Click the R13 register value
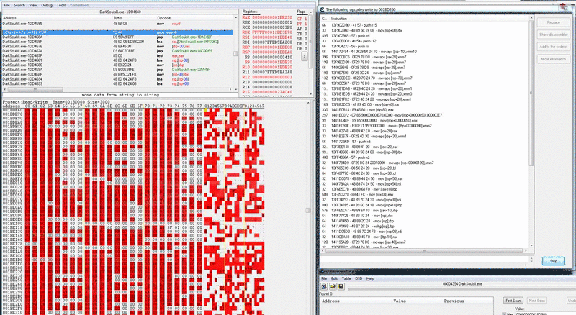 click(x=272, y=82)
